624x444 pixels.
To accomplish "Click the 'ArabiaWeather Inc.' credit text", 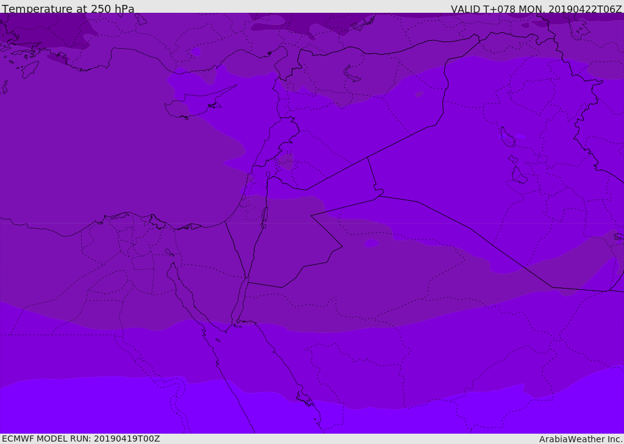I will (581, 439).
